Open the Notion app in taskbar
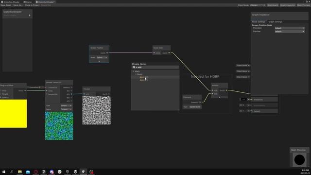The image size is (311, 175). coord(44,172)
